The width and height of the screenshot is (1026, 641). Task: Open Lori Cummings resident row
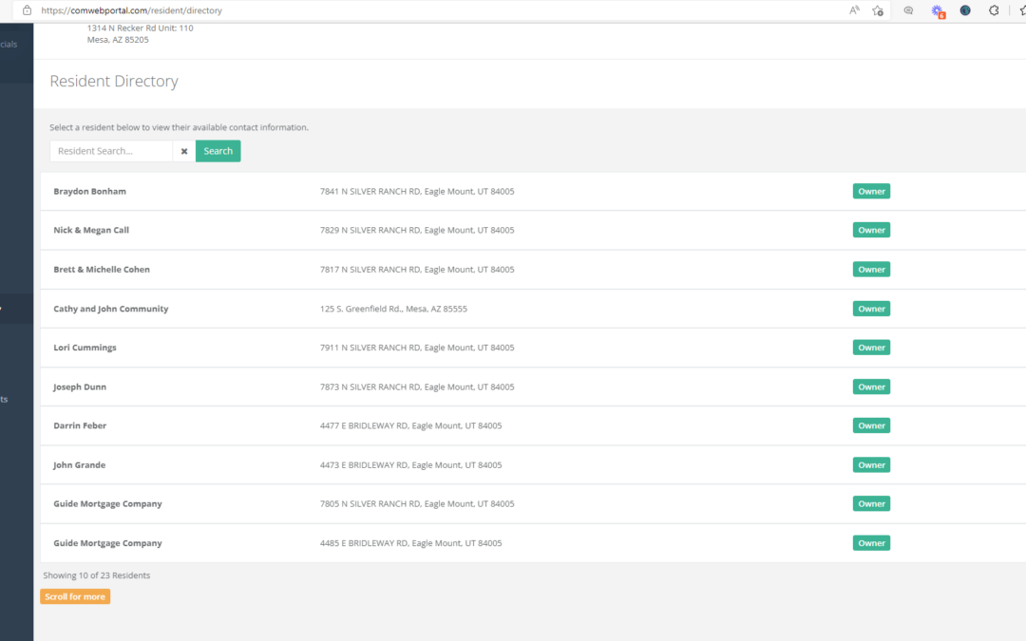(x=85, y=348)
